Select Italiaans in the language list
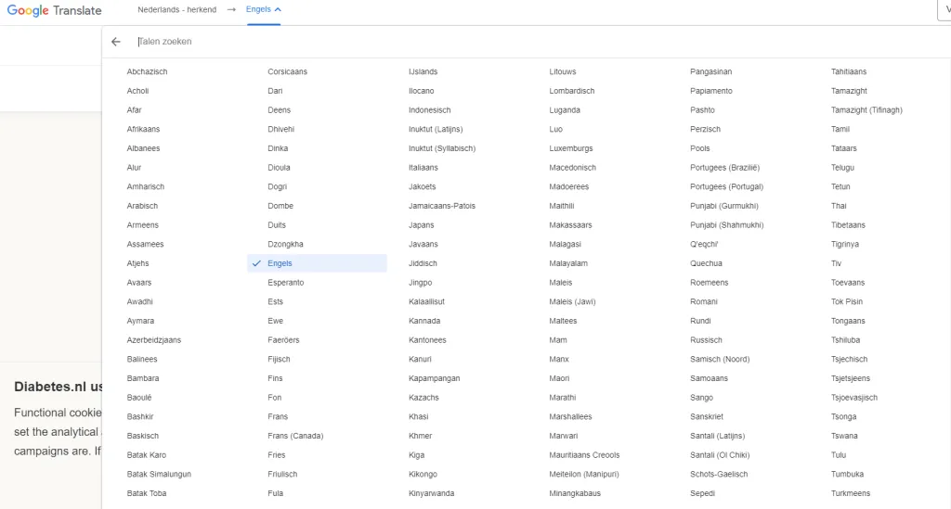 pos(423,168)
